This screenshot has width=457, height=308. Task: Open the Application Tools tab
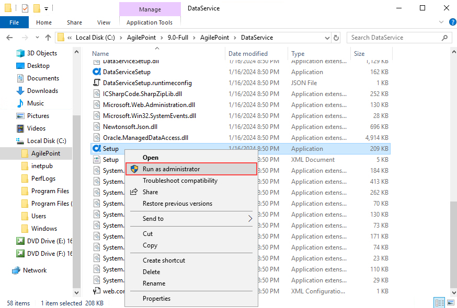tap(150, 22)
